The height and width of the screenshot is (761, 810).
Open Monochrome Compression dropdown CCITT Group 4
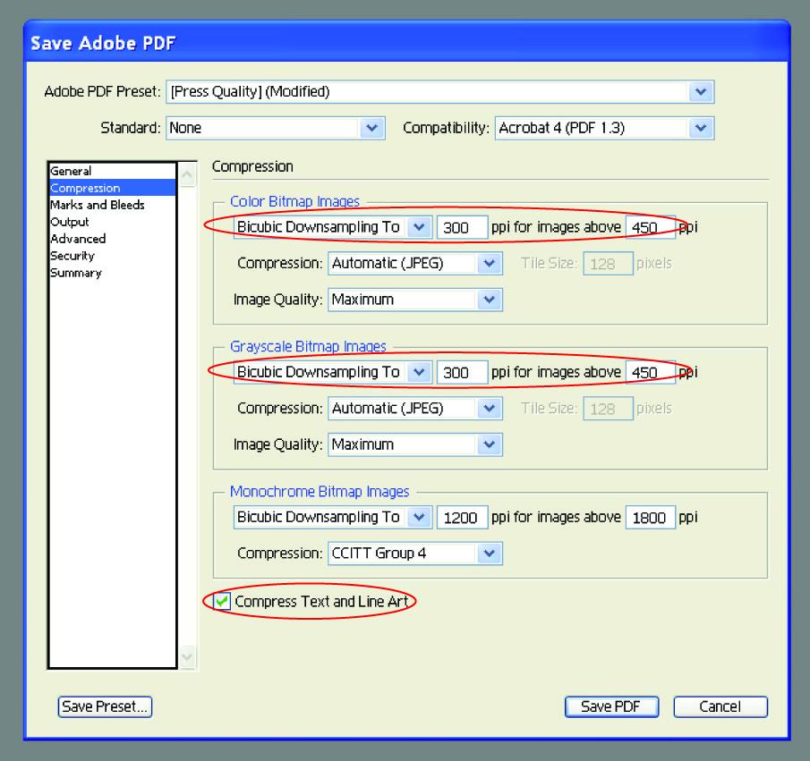pos(415,554)
